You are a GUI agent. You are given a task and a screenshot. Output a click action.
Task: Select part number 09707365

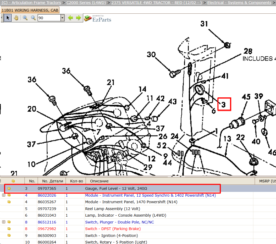(x=47, y=188)
